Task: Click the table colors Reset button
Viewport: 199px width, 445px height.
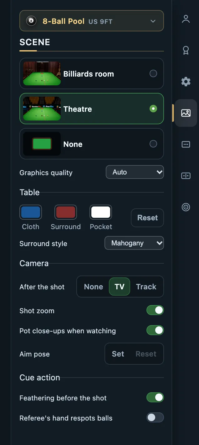Action: coord(147,217)
